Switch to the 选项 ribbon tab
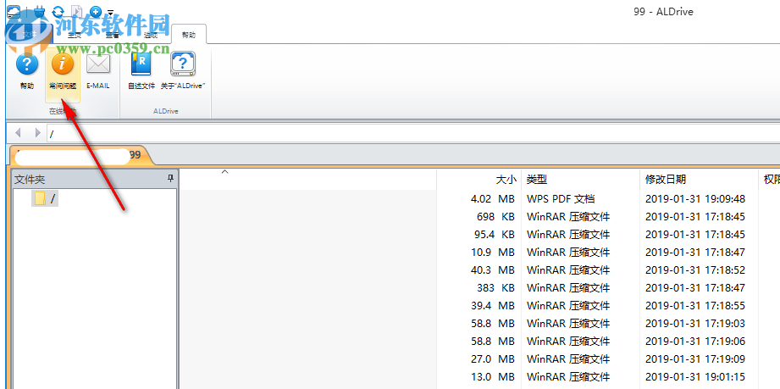The image size is (780, 389). pyautogui.click(x=150, y=35)
